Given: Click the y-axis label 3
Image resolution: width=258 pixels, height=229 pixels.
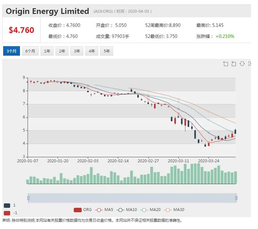Looking at the screenshot, I should coord(24,157).
